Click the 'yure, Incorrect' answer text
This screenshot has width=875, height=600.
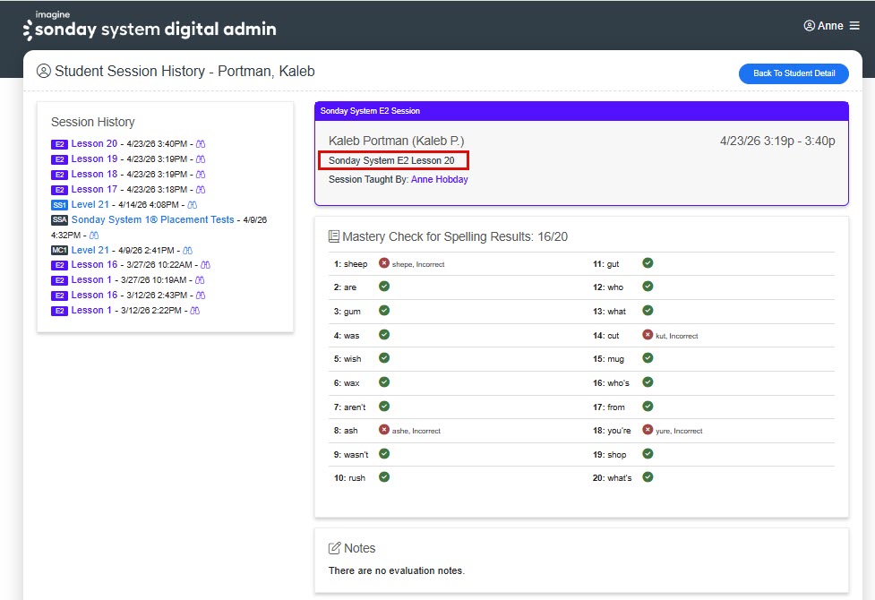pos(679,431)
